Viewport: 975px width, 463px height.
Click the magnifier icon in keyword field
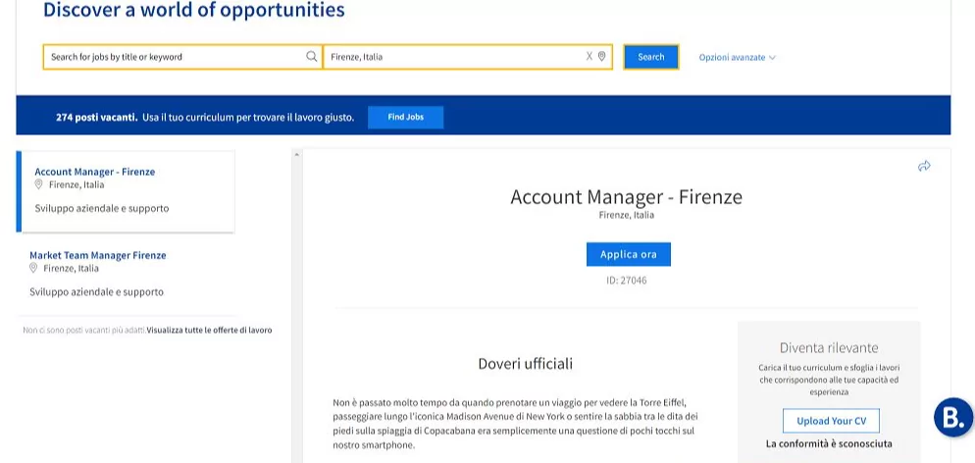[312, 57]
